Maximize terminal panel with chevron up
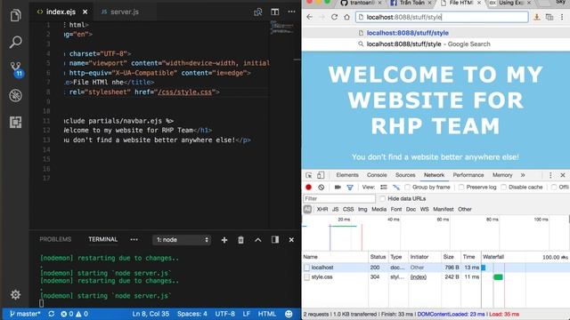This screenshot has height=320, width=570. [x=258, y=240]
